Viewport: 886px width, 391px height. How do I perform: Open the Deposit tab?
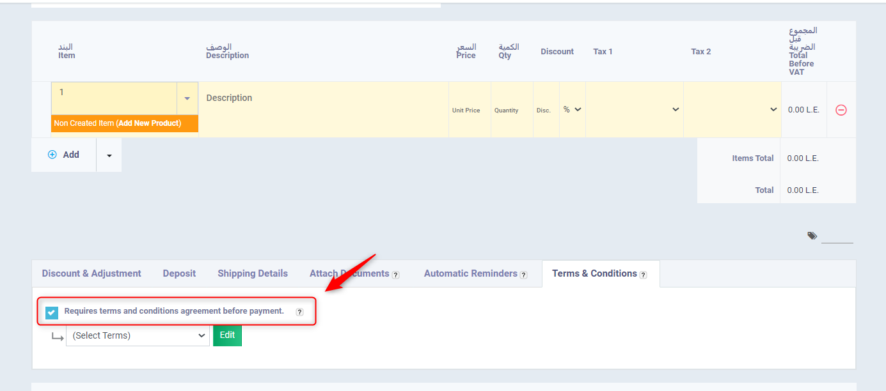click(x=179, y=273)
